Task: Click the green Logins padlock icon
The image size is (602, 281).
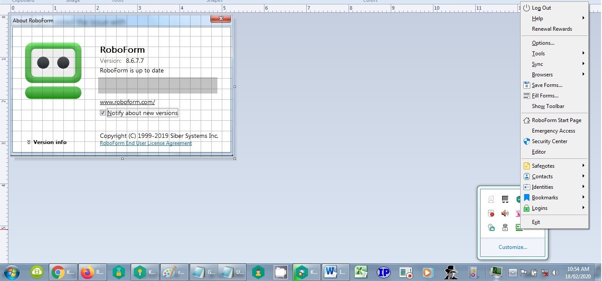Action: [x=526, y=208]
